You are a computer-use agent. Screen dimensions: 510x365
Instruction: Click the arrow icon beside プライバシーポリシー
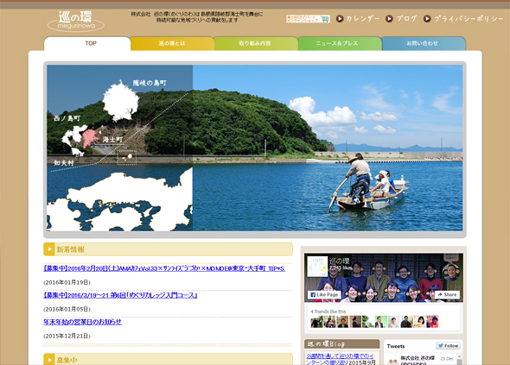tap(427, 19)
